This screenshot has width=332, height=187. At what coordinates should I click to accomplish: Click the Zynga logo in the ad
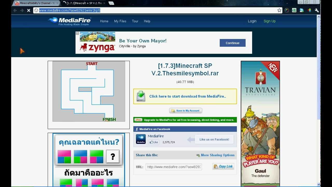coord(97,48)
